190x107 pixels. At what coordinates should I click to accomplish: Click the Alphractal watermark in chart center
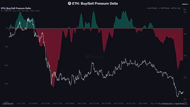coord(95,57)
